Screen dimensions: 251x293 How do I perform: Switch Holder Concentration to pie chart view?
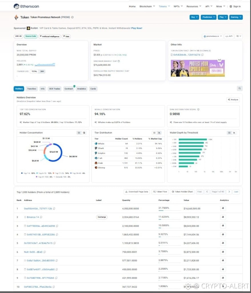click(x=84, y=133)
